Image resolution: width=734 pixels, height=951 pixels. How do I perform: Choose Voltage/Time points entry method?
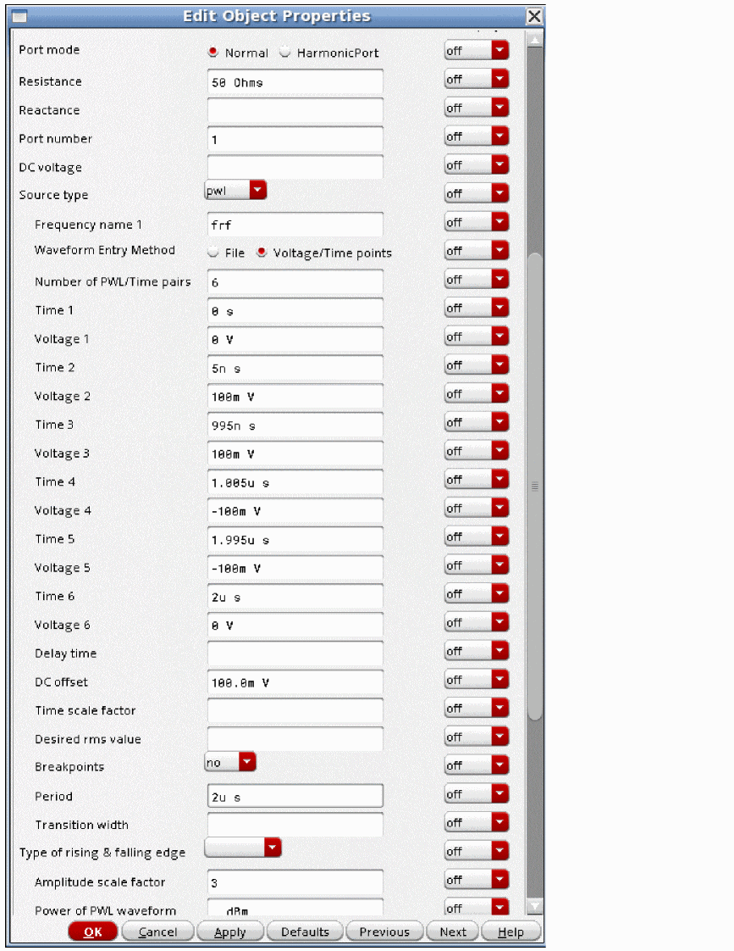(261, 253)
